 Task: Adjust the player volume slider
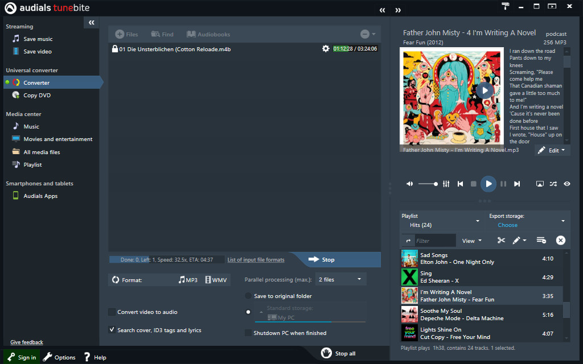428,184
